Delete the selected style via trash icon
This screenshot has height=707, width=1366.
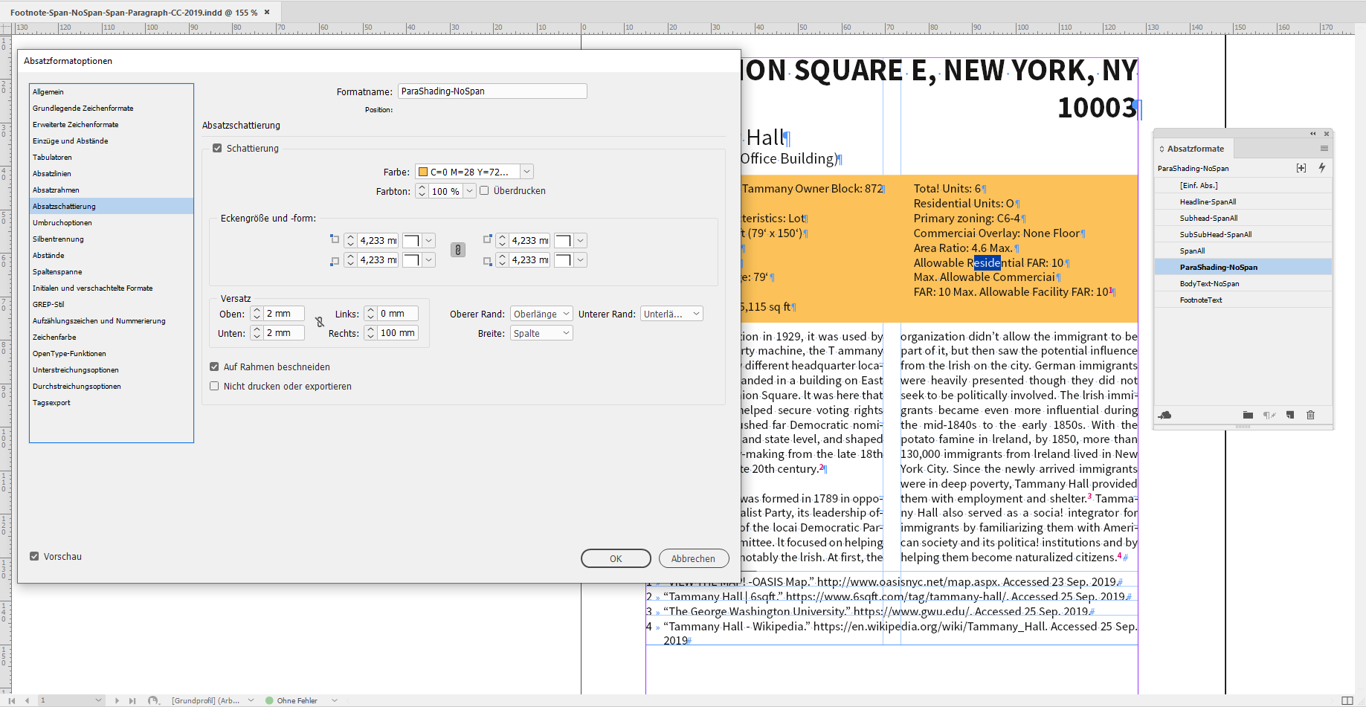point(1311,415)
